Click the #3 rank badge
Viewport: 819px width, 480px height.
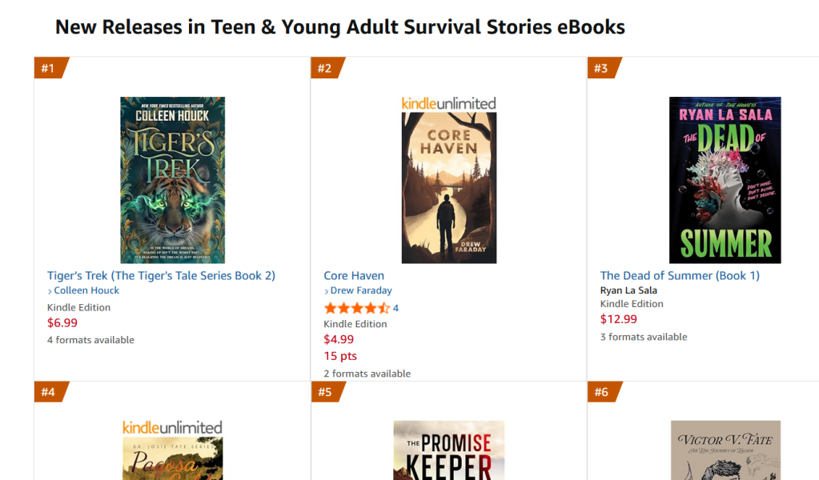pyautogui.click(x=601, y=68)
